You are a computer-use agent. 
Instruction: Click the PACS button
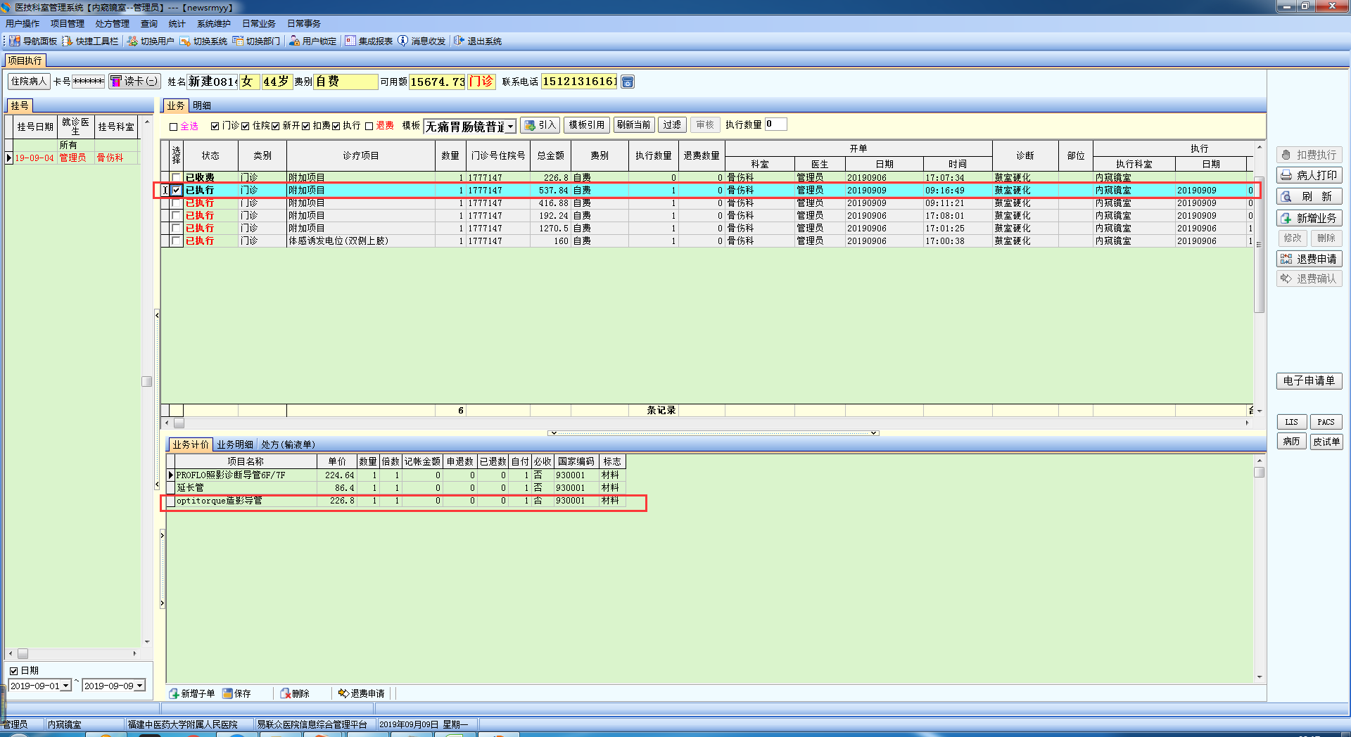pyautogui.click(x=1326, y=422)
